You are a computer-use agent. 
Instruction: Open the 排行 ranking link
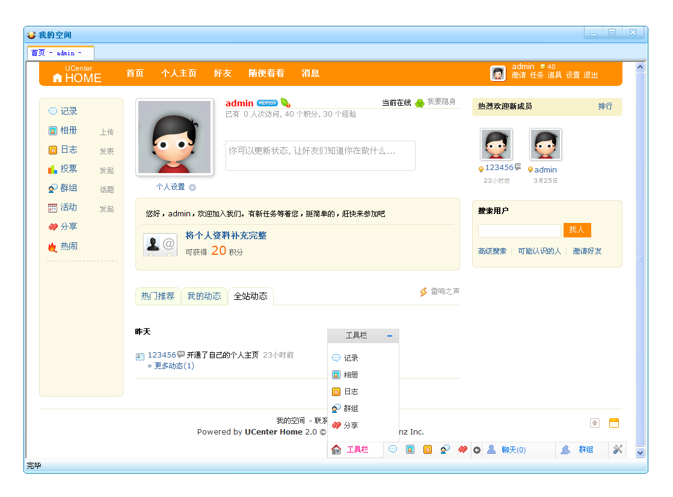605,106
